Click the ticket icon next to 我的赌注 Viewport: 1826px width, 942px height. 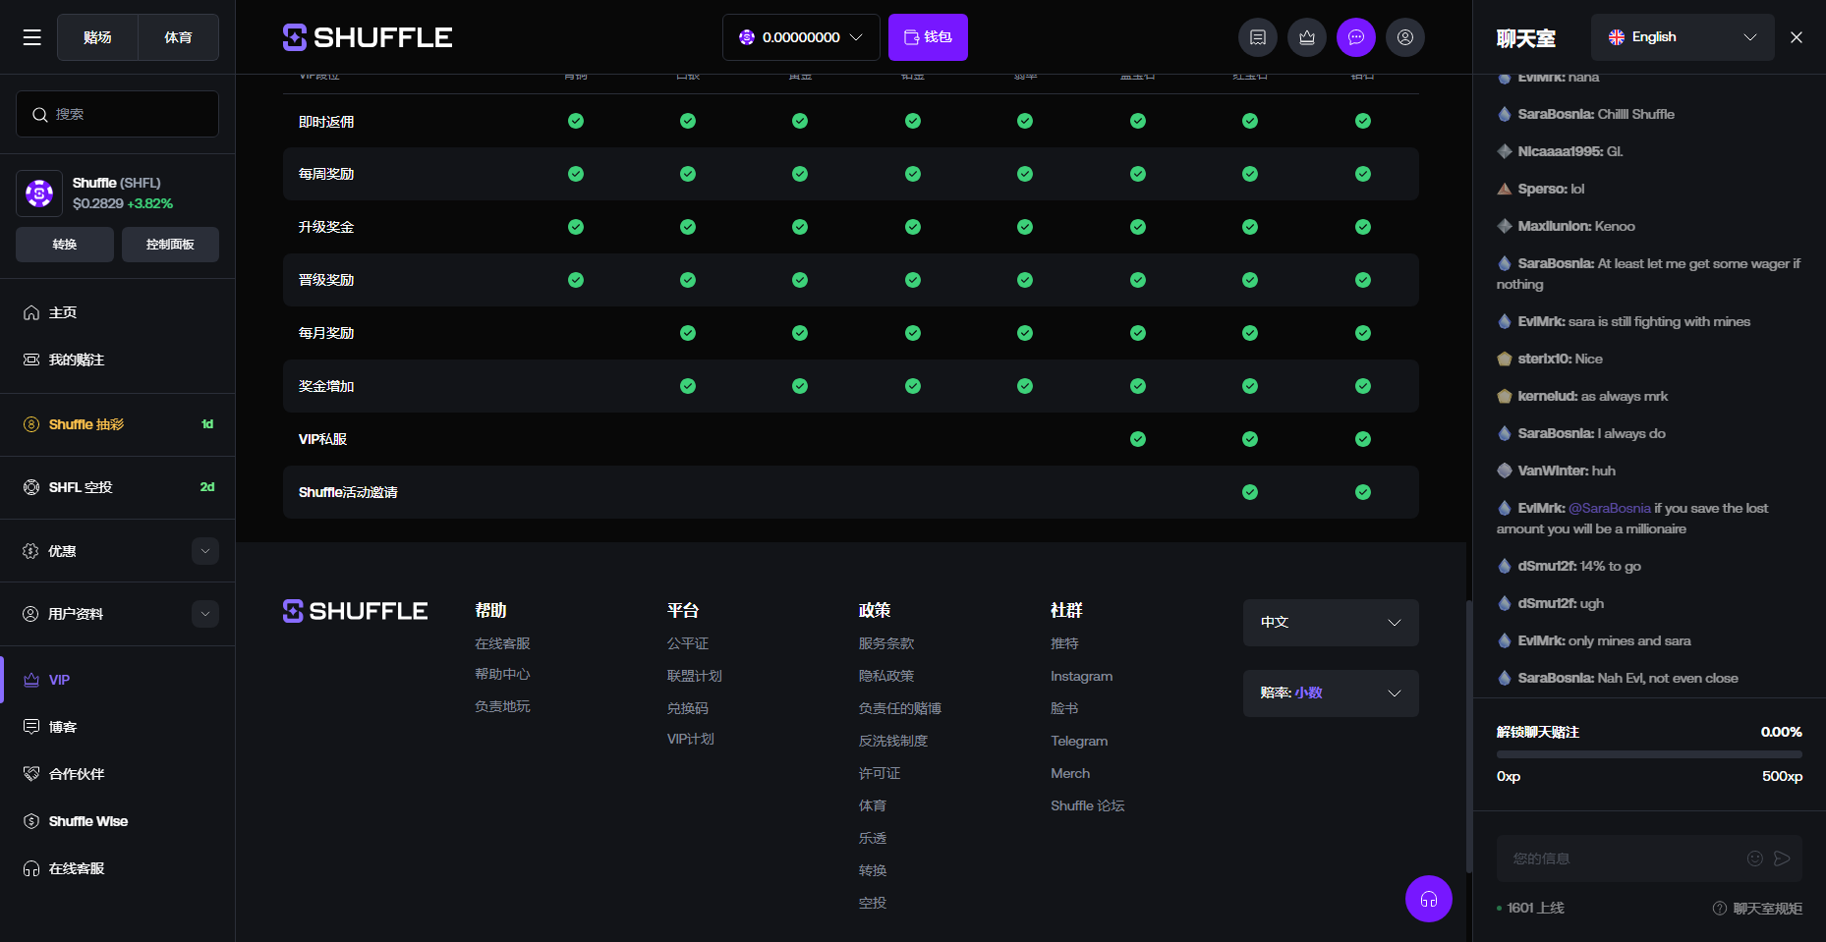pyautogui.click(x=31, y=360)
